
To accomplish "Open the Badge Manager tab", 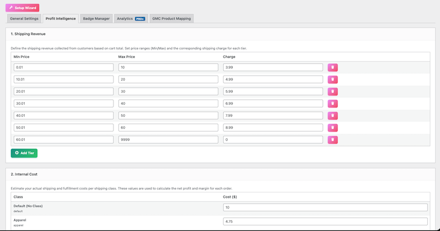I will pos(96,19).
